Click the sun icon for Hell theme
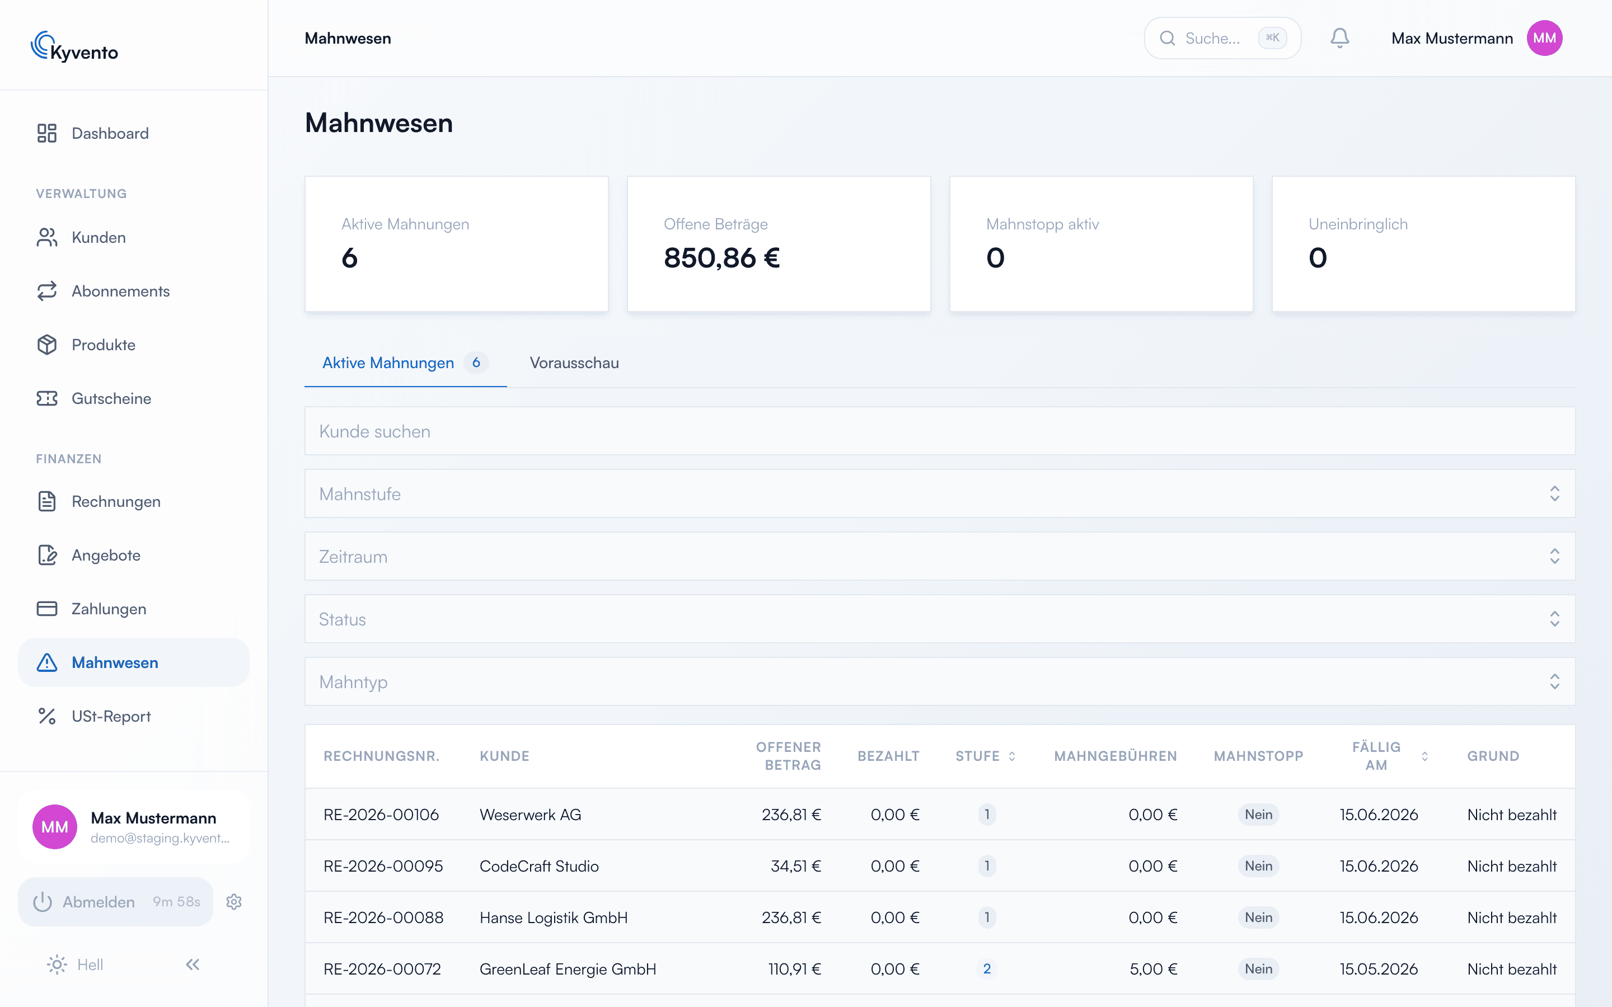This screenshot has height=1007, width=1612. [x=57, y=964]
